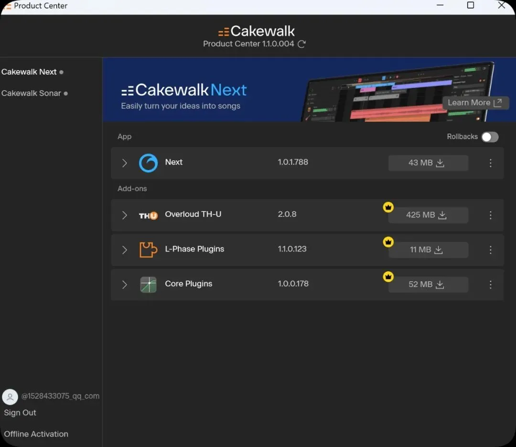Click the Learn More button
This screenshot has width=516, height=447.
(x=475, y=103)
